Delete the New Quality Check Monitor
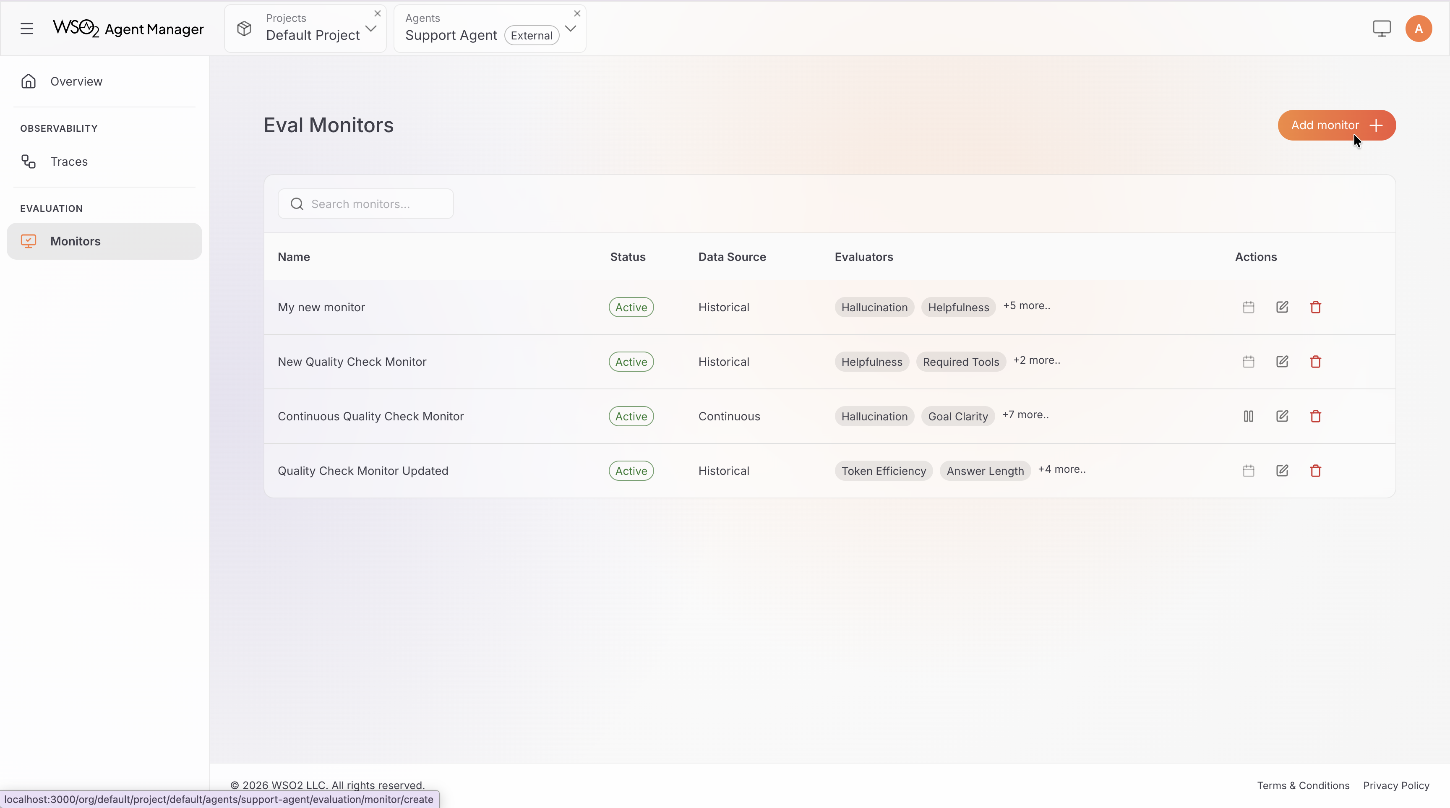 (1315, 362)
